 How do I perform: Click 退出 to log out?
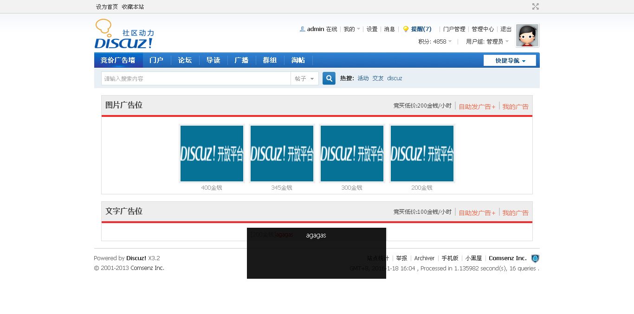[506, 29]
